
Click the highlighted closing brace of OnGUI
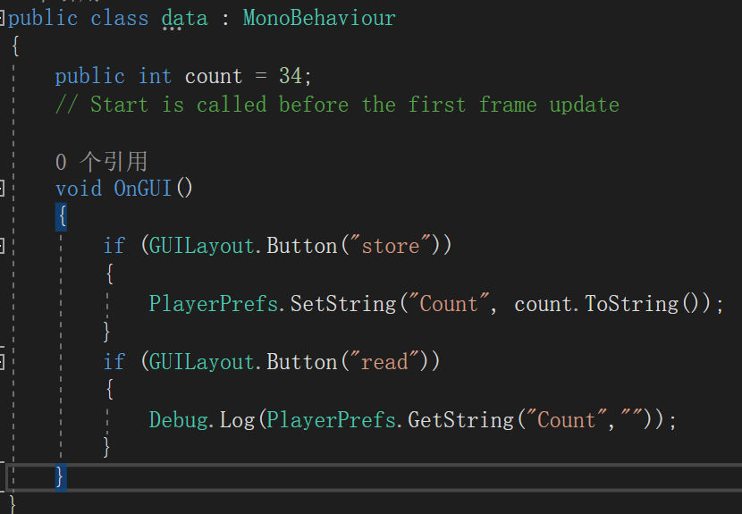(61, 477)
